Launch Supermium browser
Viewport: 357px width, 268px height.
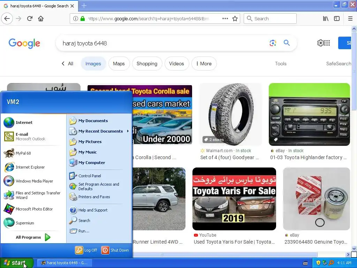pyautogui.click(x=34, y=223)
